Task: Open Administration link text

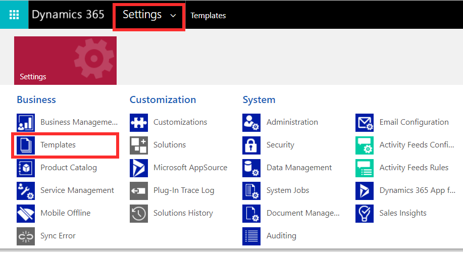Action: point(292,122)
